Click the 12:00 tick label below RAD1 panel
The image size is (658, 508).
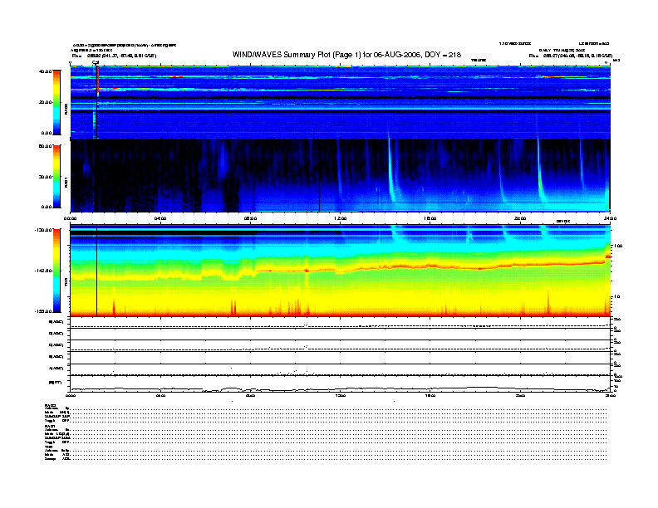[340, 218]
